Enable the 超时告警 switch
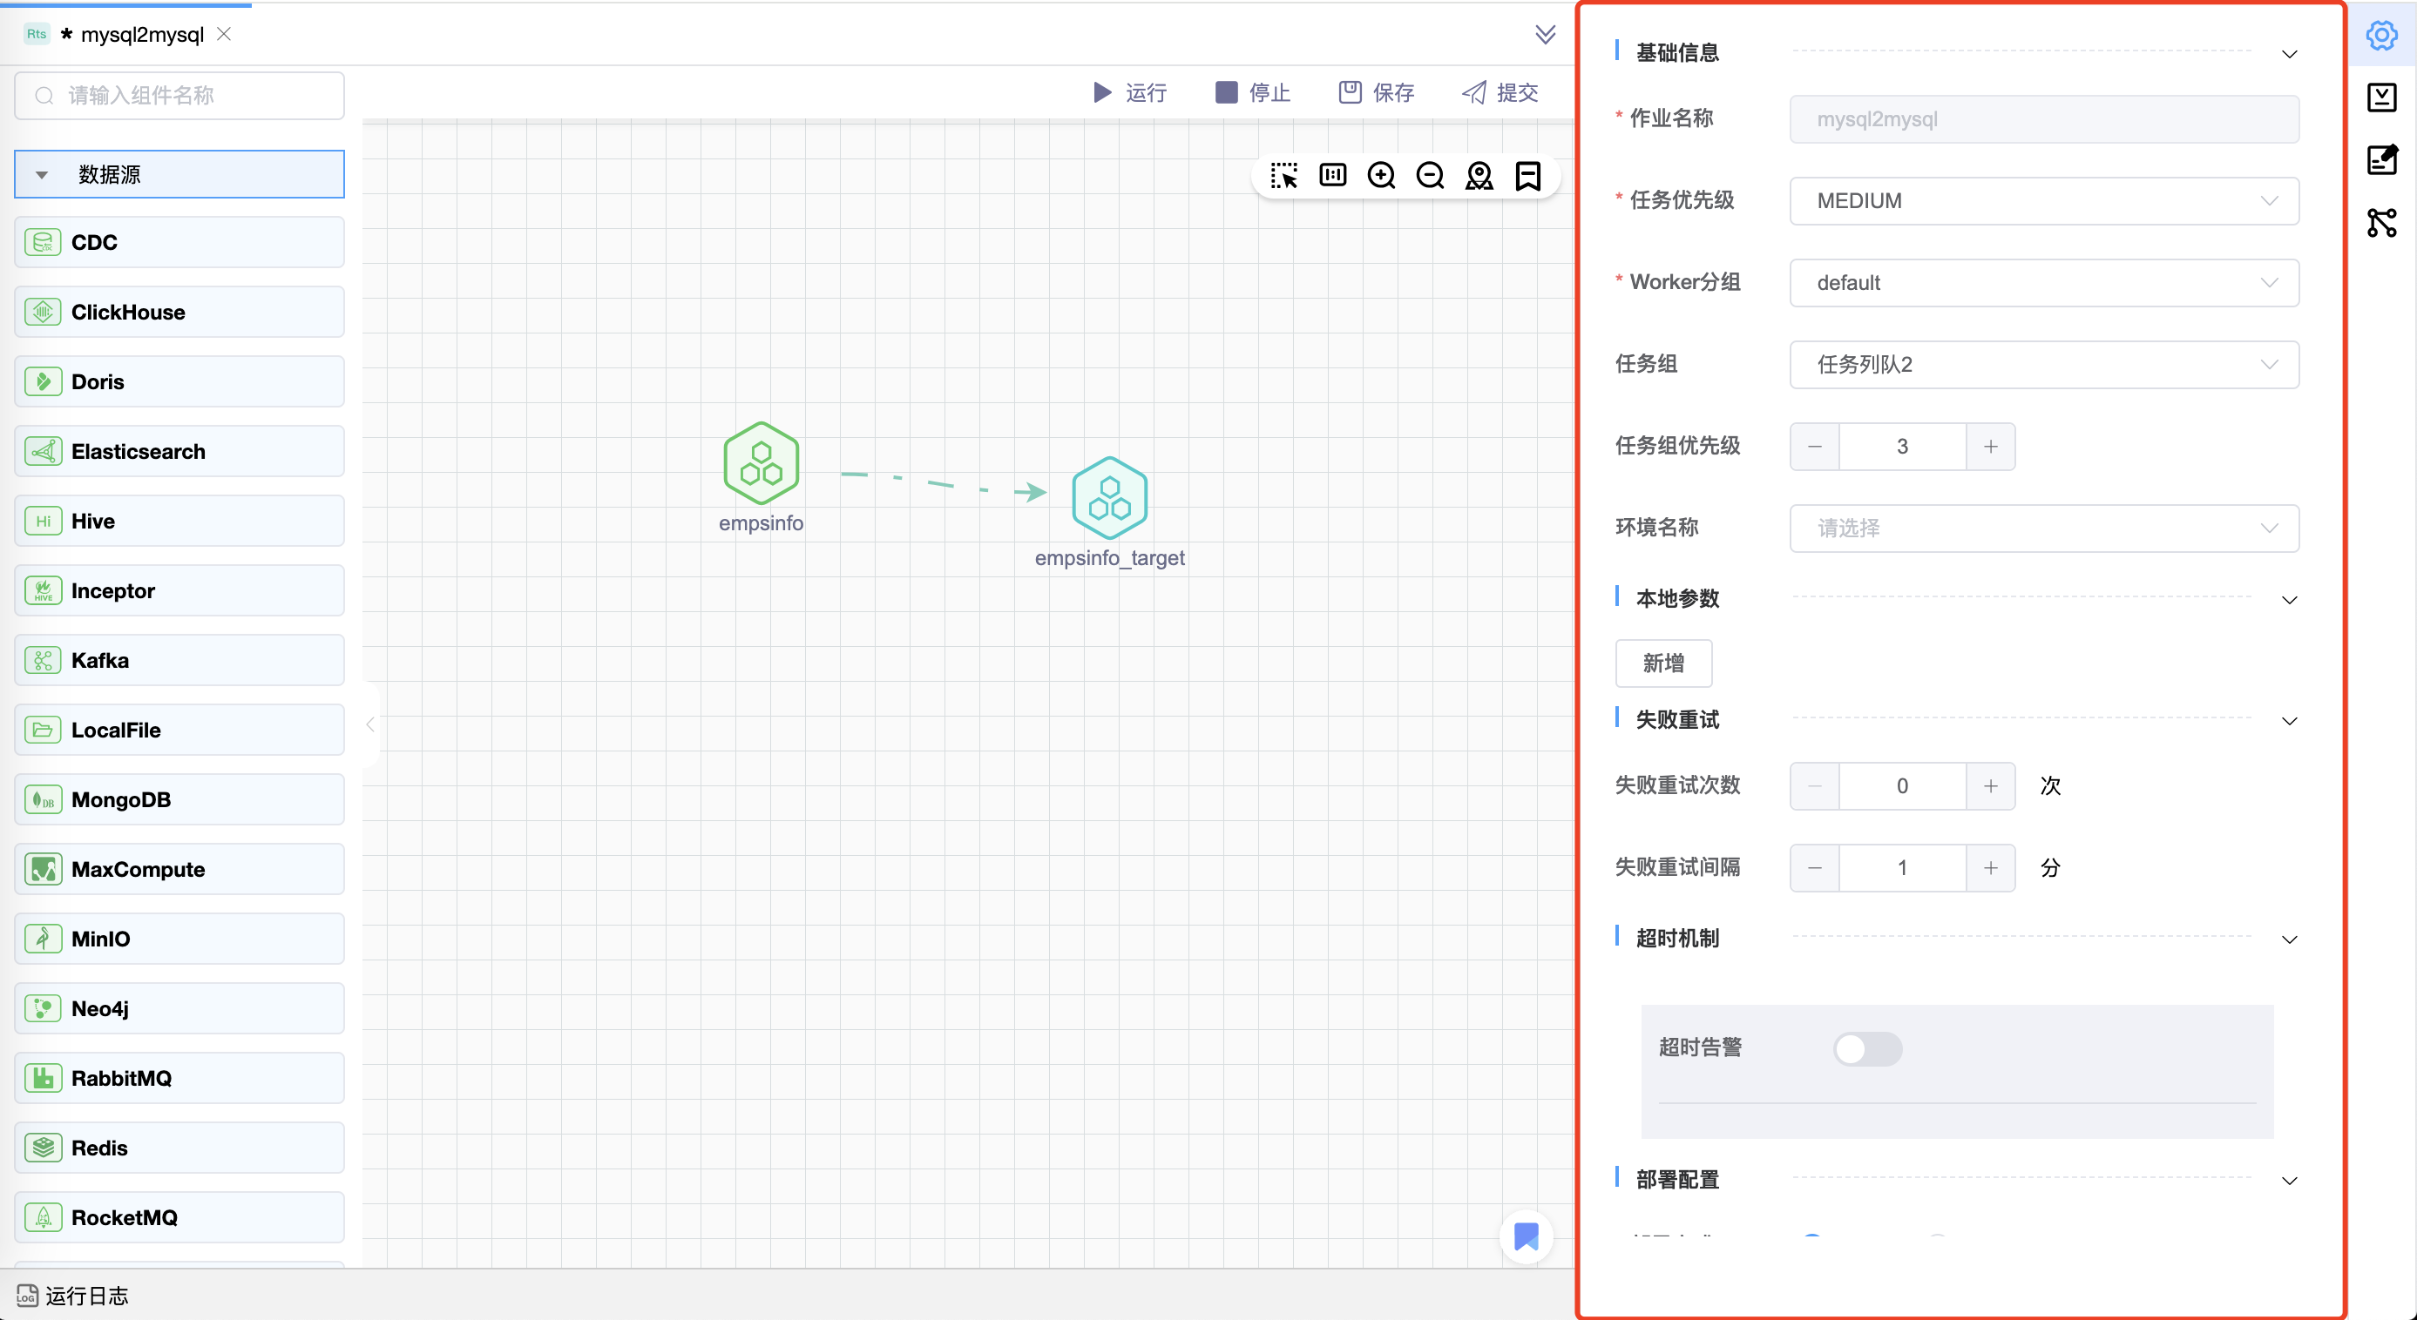This screenshot has height=1320, width=2417. coord(1867,1048)
